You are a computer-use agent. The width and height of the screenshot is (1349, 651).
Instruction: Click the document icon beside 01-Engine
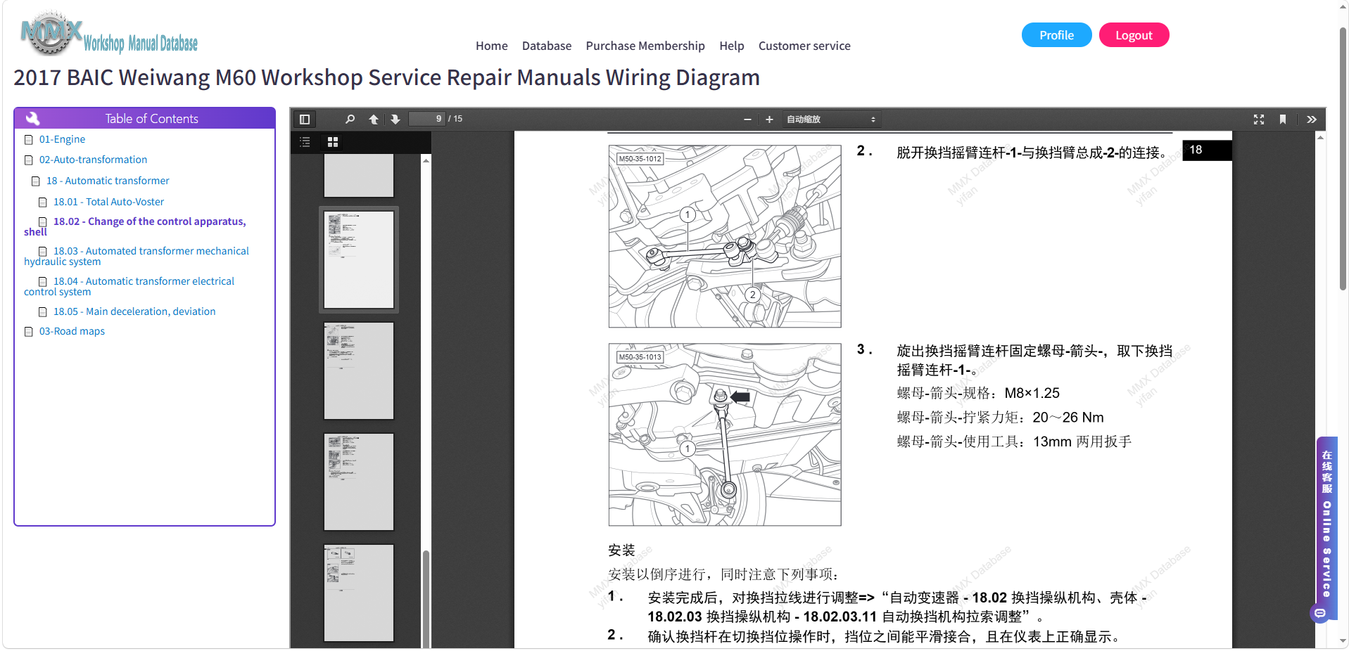point(29,140)
